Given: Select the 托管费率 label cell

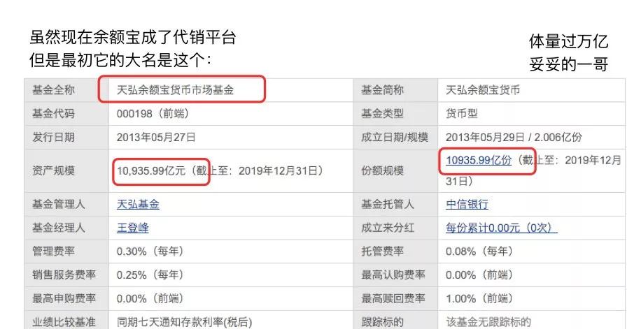Looking at the screenshot, I should (x=395, y=251).
